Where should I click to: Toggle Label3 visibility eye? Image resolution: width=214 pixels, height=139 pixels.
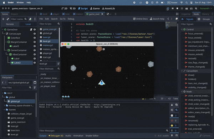[x=35, y=46]
